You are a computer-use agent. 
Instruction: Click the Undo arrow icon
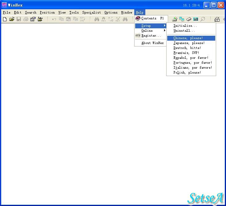54,19
